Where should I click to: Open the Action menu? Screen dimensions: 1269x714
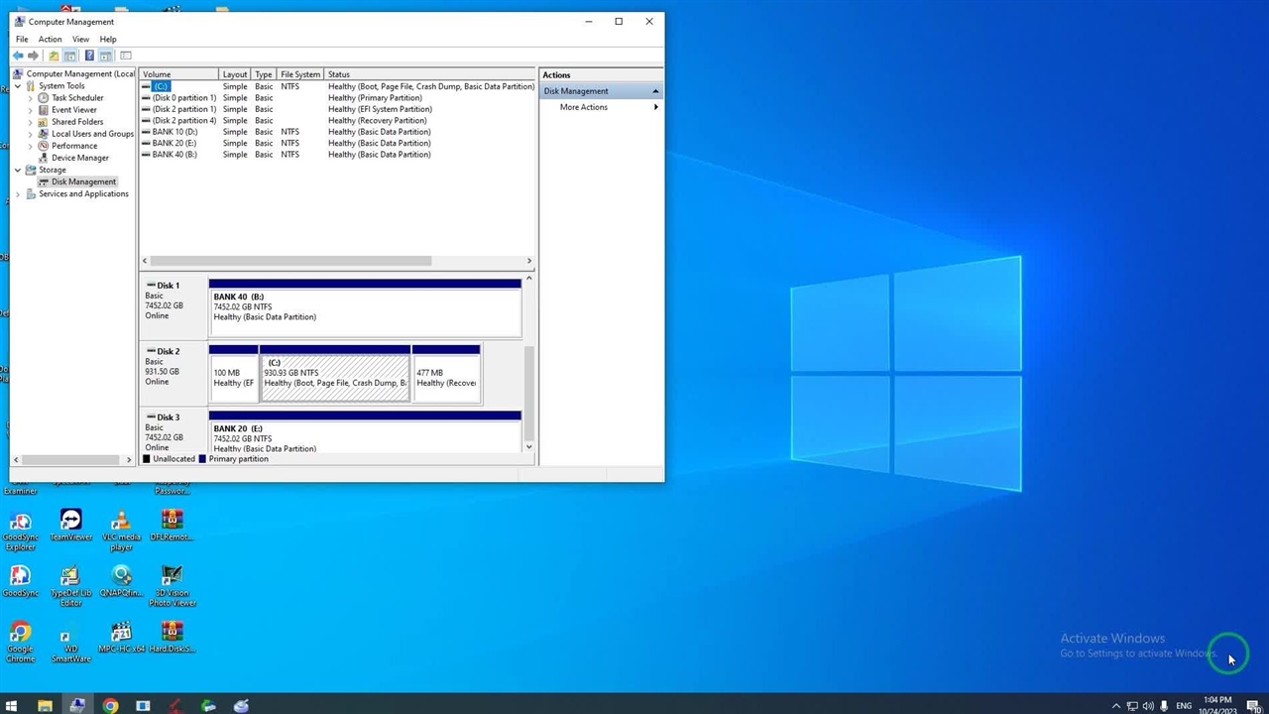(50, 40)
